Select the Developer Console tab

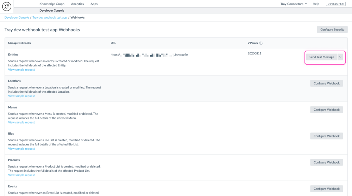(52, 11)
